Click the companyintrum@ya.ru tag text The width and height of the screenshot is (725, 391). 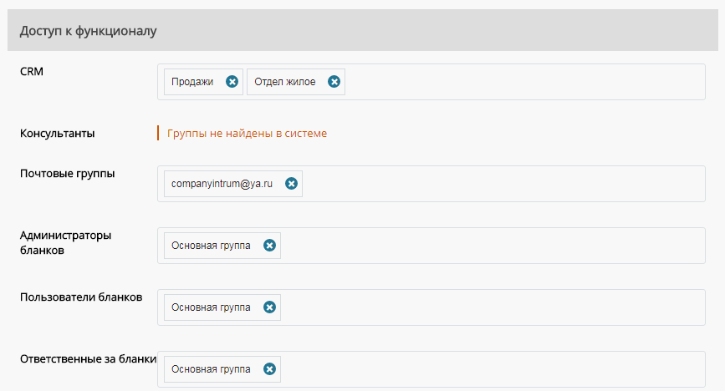[222, 184]
